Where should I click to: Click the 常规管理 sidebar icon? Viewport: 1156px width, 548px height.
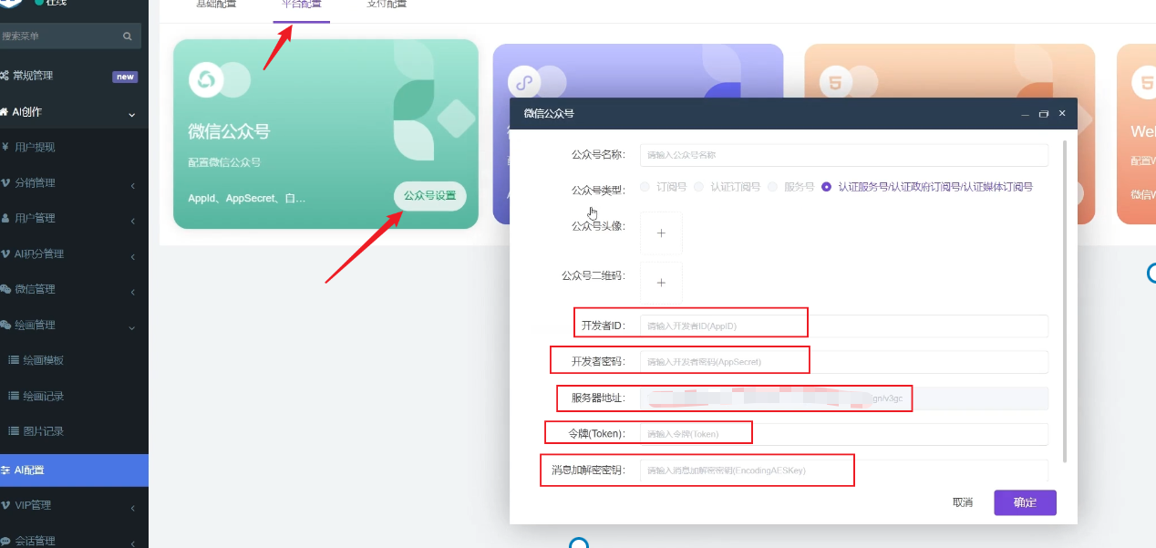coord(5,76)
